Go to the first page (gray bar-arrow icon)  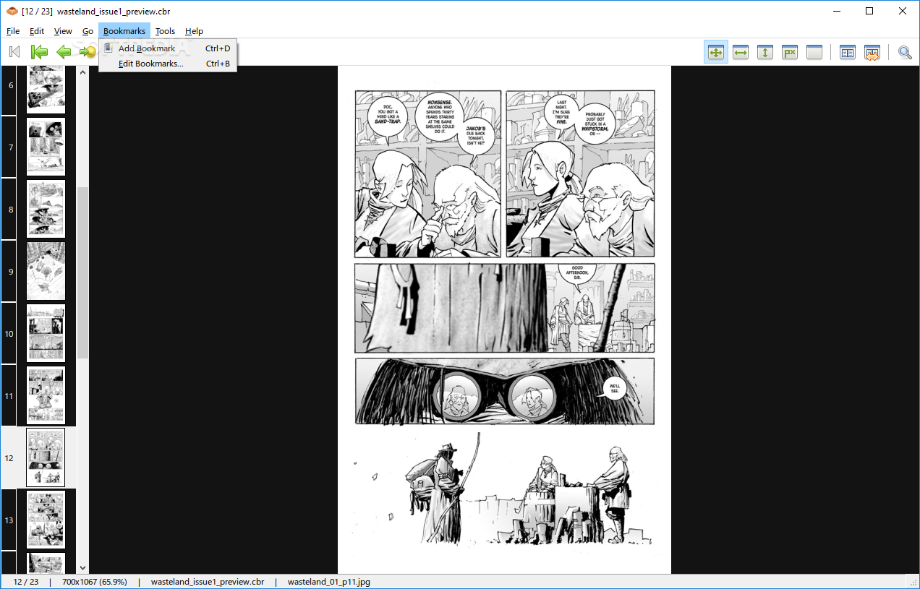point(14,52)
